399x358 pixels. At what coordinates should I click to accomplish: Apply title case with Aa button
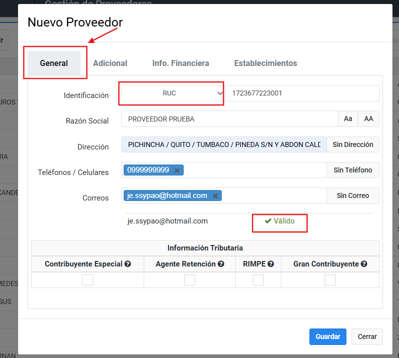pyautogui.click(x=348, y=119)
